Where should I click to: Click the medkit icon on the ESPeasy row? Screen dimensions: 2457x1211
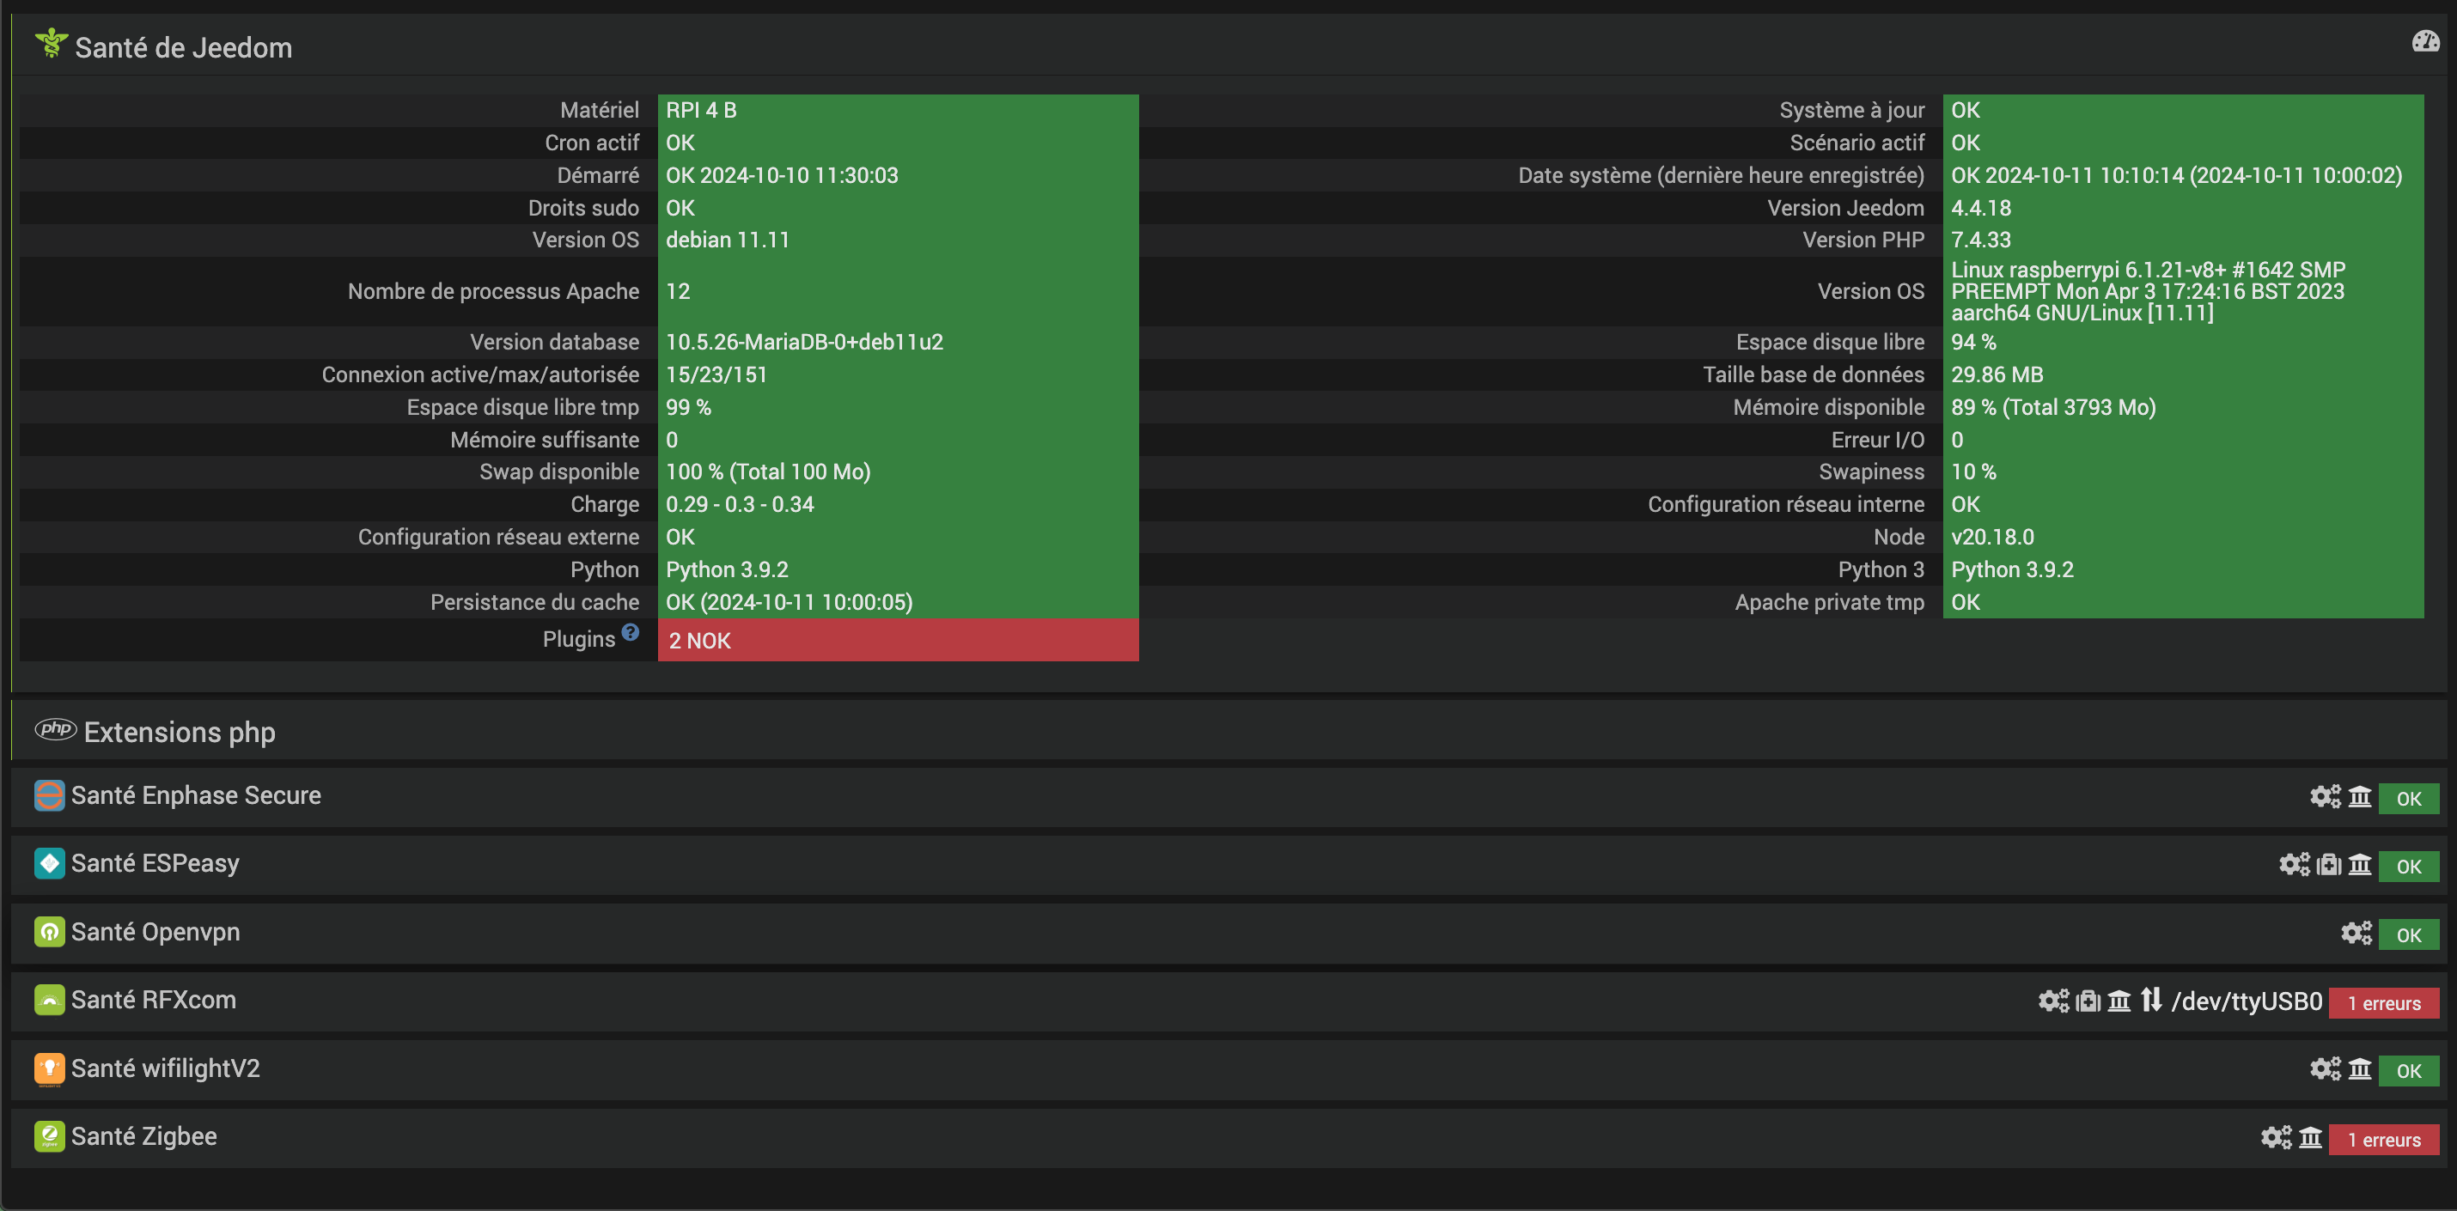[2328, 865]
